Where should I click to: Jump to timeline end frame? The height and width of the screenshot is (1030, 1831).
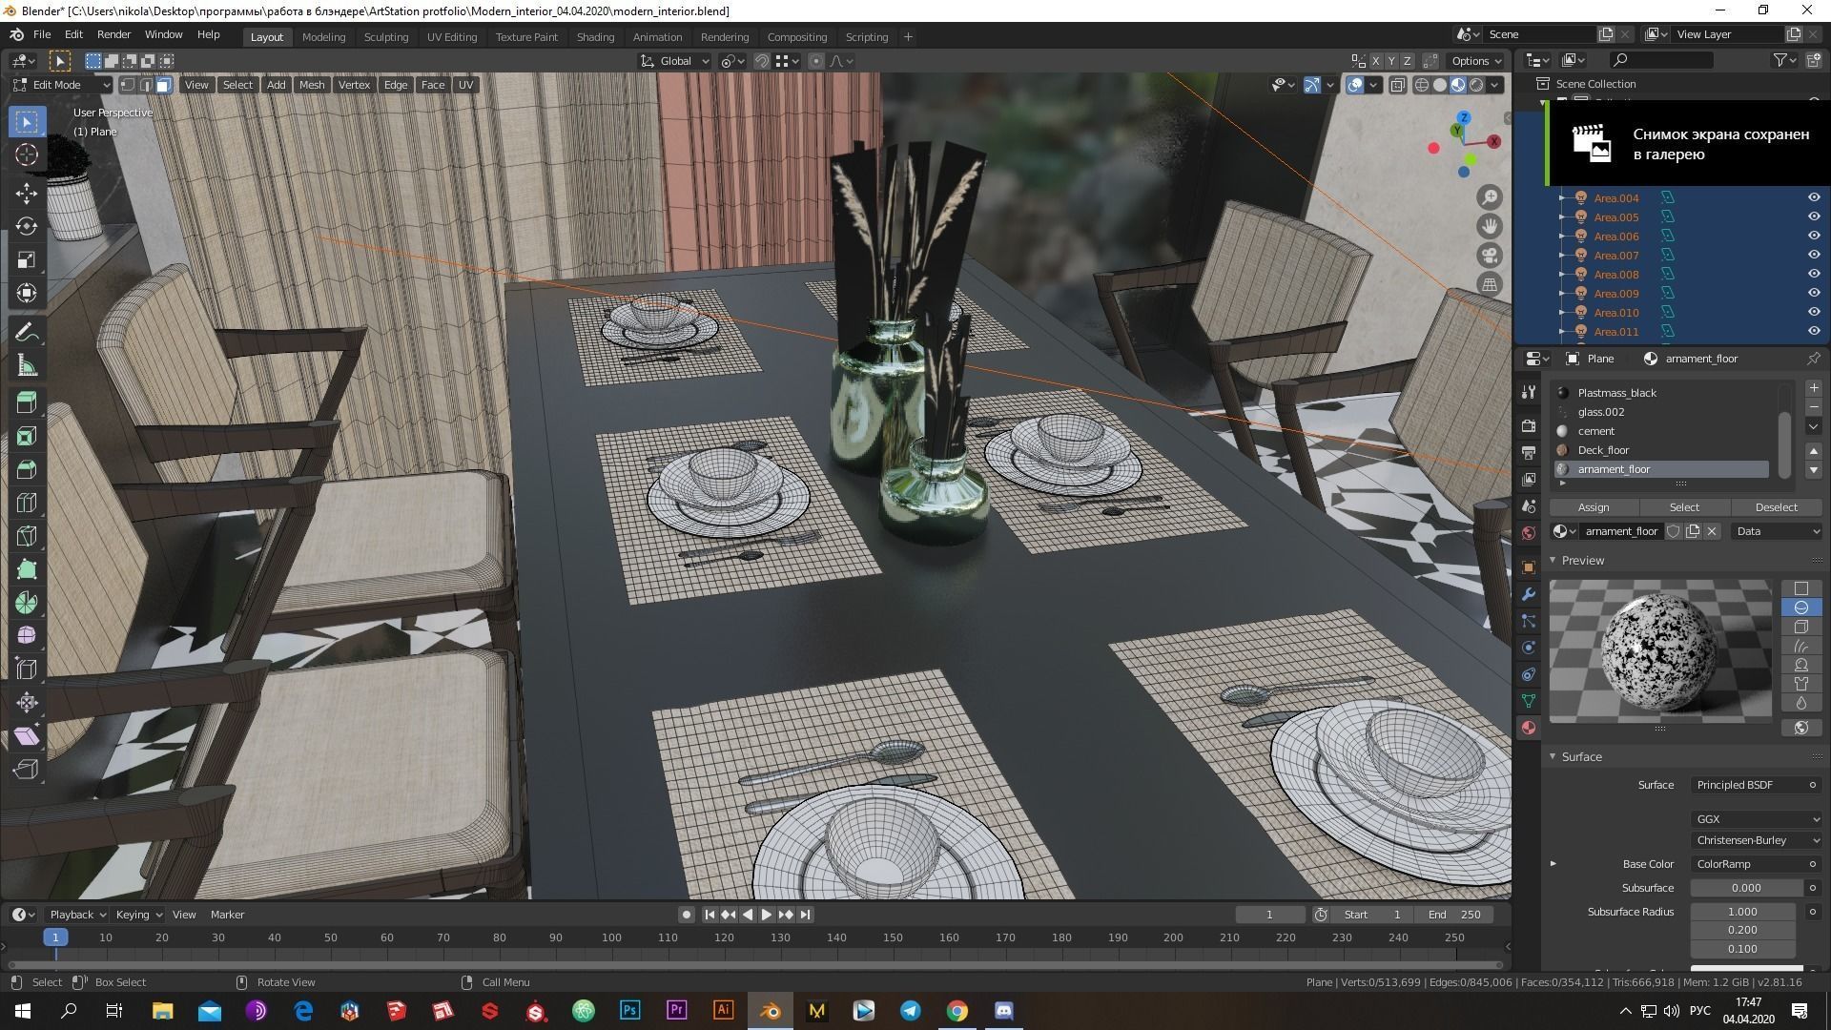coord(805,915)
